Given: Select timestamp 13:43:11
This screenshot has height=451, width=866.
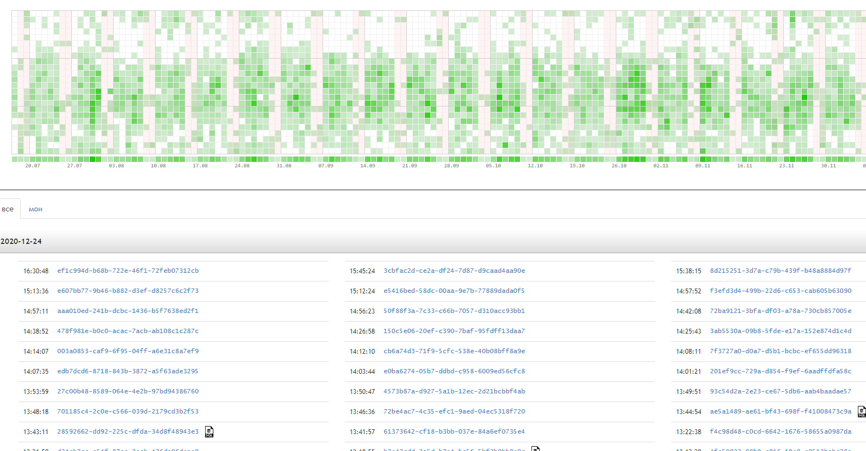Looking at the screenshot, I should (36, 432).
